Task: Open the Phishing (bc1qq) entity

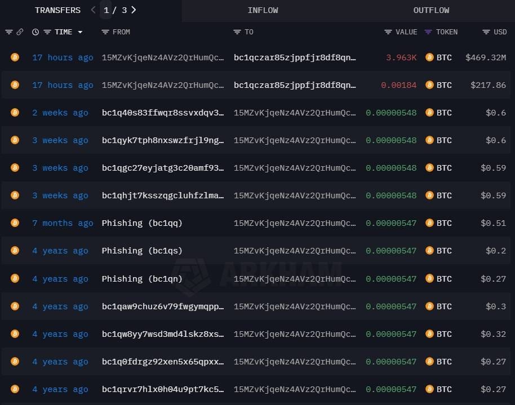Action: (x=142, y=223)
